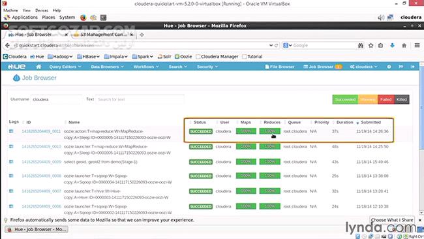Screen dimensions: 424x239
Task: Go back with the Firefox back arrow
Action: (x=8, y=46)
